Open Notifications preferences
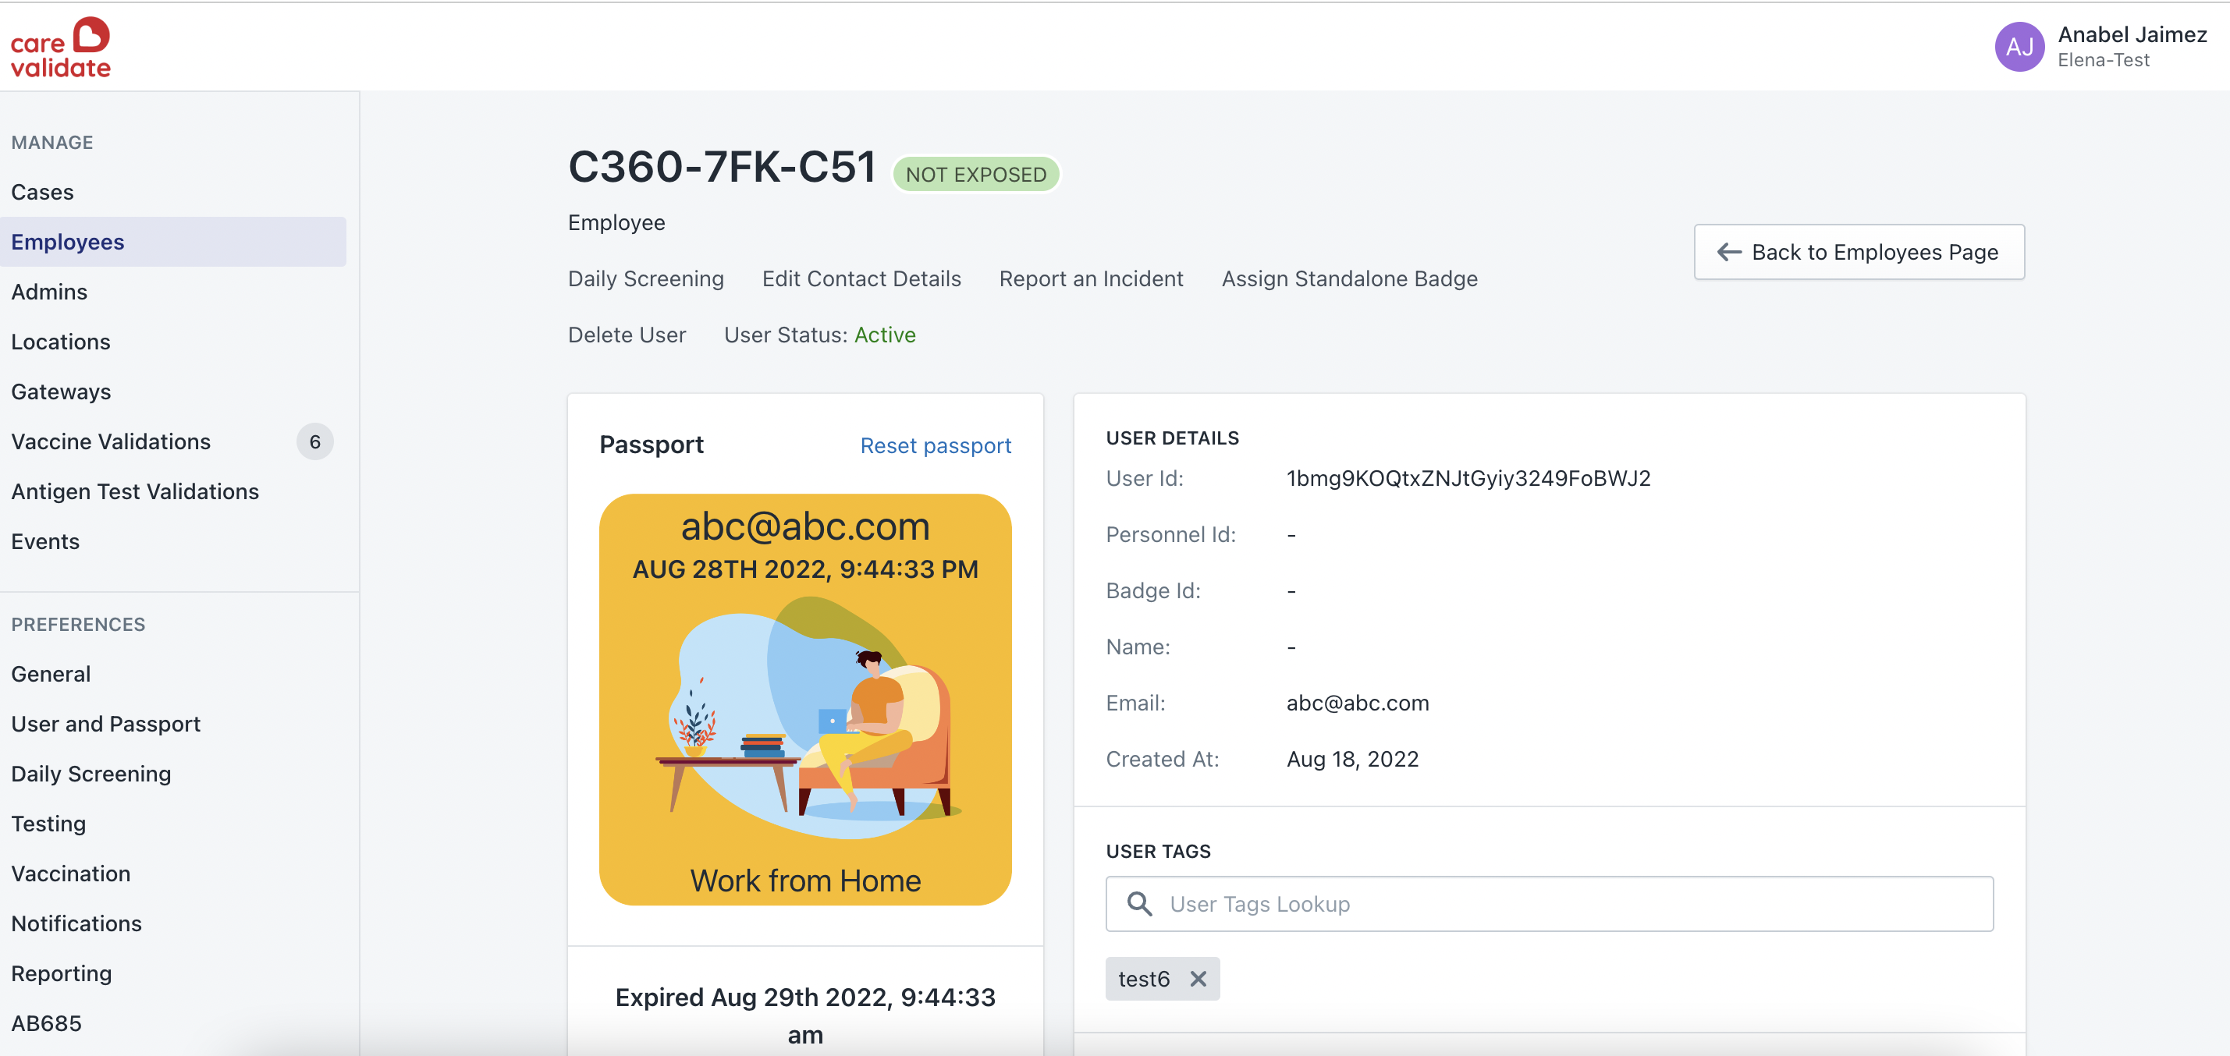Image resolution: width=2230 pixels, height=1056 pixels. (x=76, y=923)
